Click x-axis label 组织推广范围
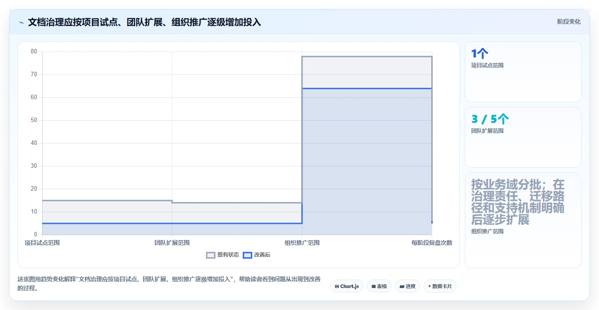 point(302,243)
